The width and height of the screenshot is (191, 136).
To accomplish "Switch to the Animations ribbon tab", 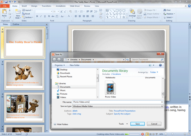I will 61,6.
